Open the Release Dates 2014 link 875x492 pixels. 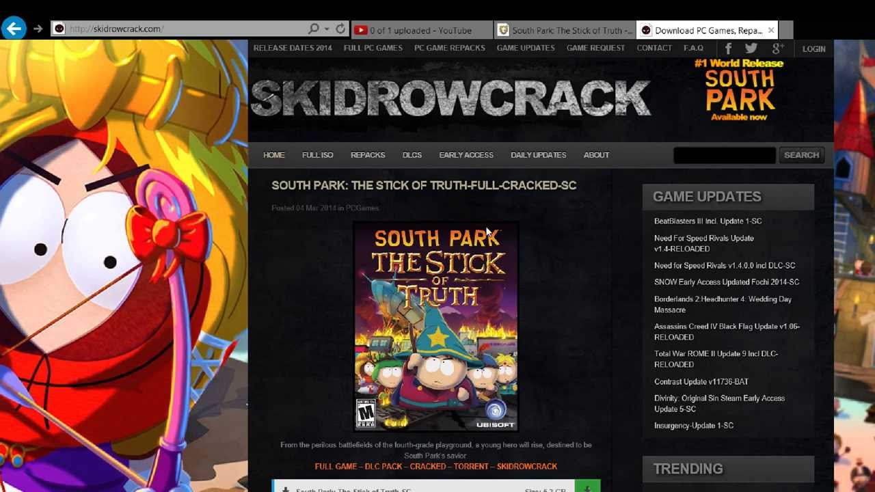point(293,48)
